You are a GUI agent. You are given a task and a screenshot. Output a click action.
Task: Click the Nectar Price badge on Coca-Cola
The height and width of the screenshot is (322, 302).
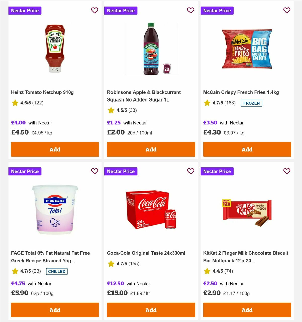coord(121,171)
